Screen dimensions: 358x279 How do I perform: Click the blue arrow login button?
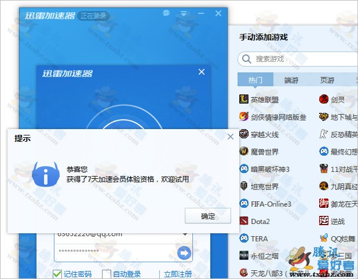tap(184, 253)
